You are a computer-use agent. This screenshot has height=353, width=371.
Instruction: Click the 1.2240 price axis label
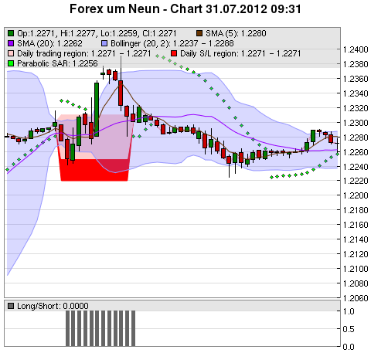click(356, 167)
